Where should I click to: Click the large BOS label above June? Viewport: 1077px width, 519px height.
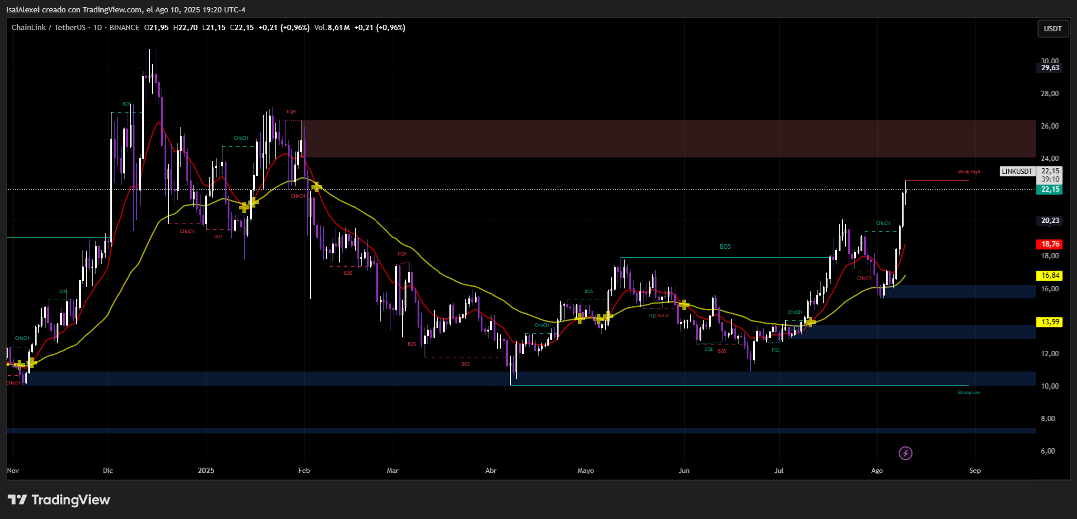pos(725,247)
